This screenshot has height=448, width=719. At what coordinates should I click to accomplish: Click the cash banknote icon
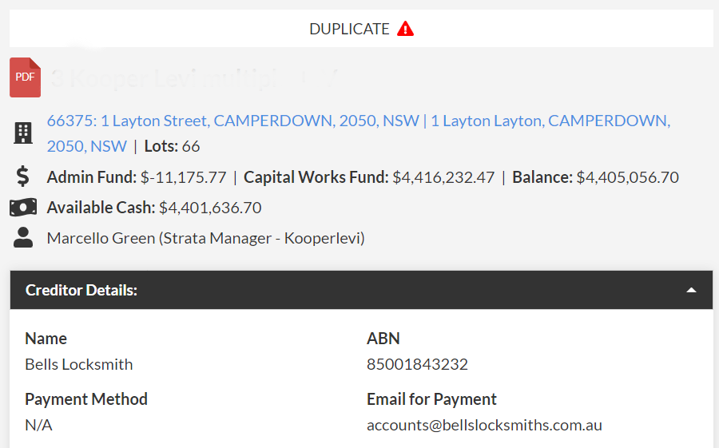click(23, 208)
